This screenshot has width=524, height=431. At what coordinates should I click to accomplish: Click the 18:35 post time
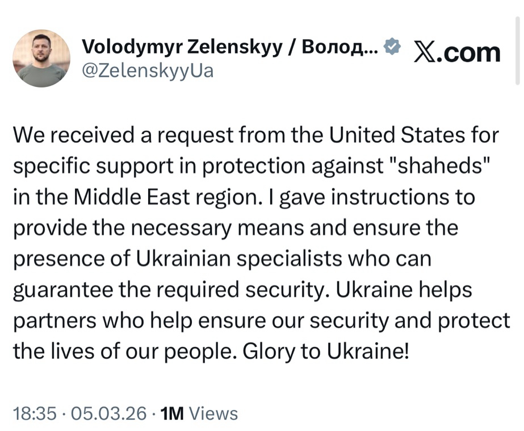pyautogui.click(x=34, y=413)
